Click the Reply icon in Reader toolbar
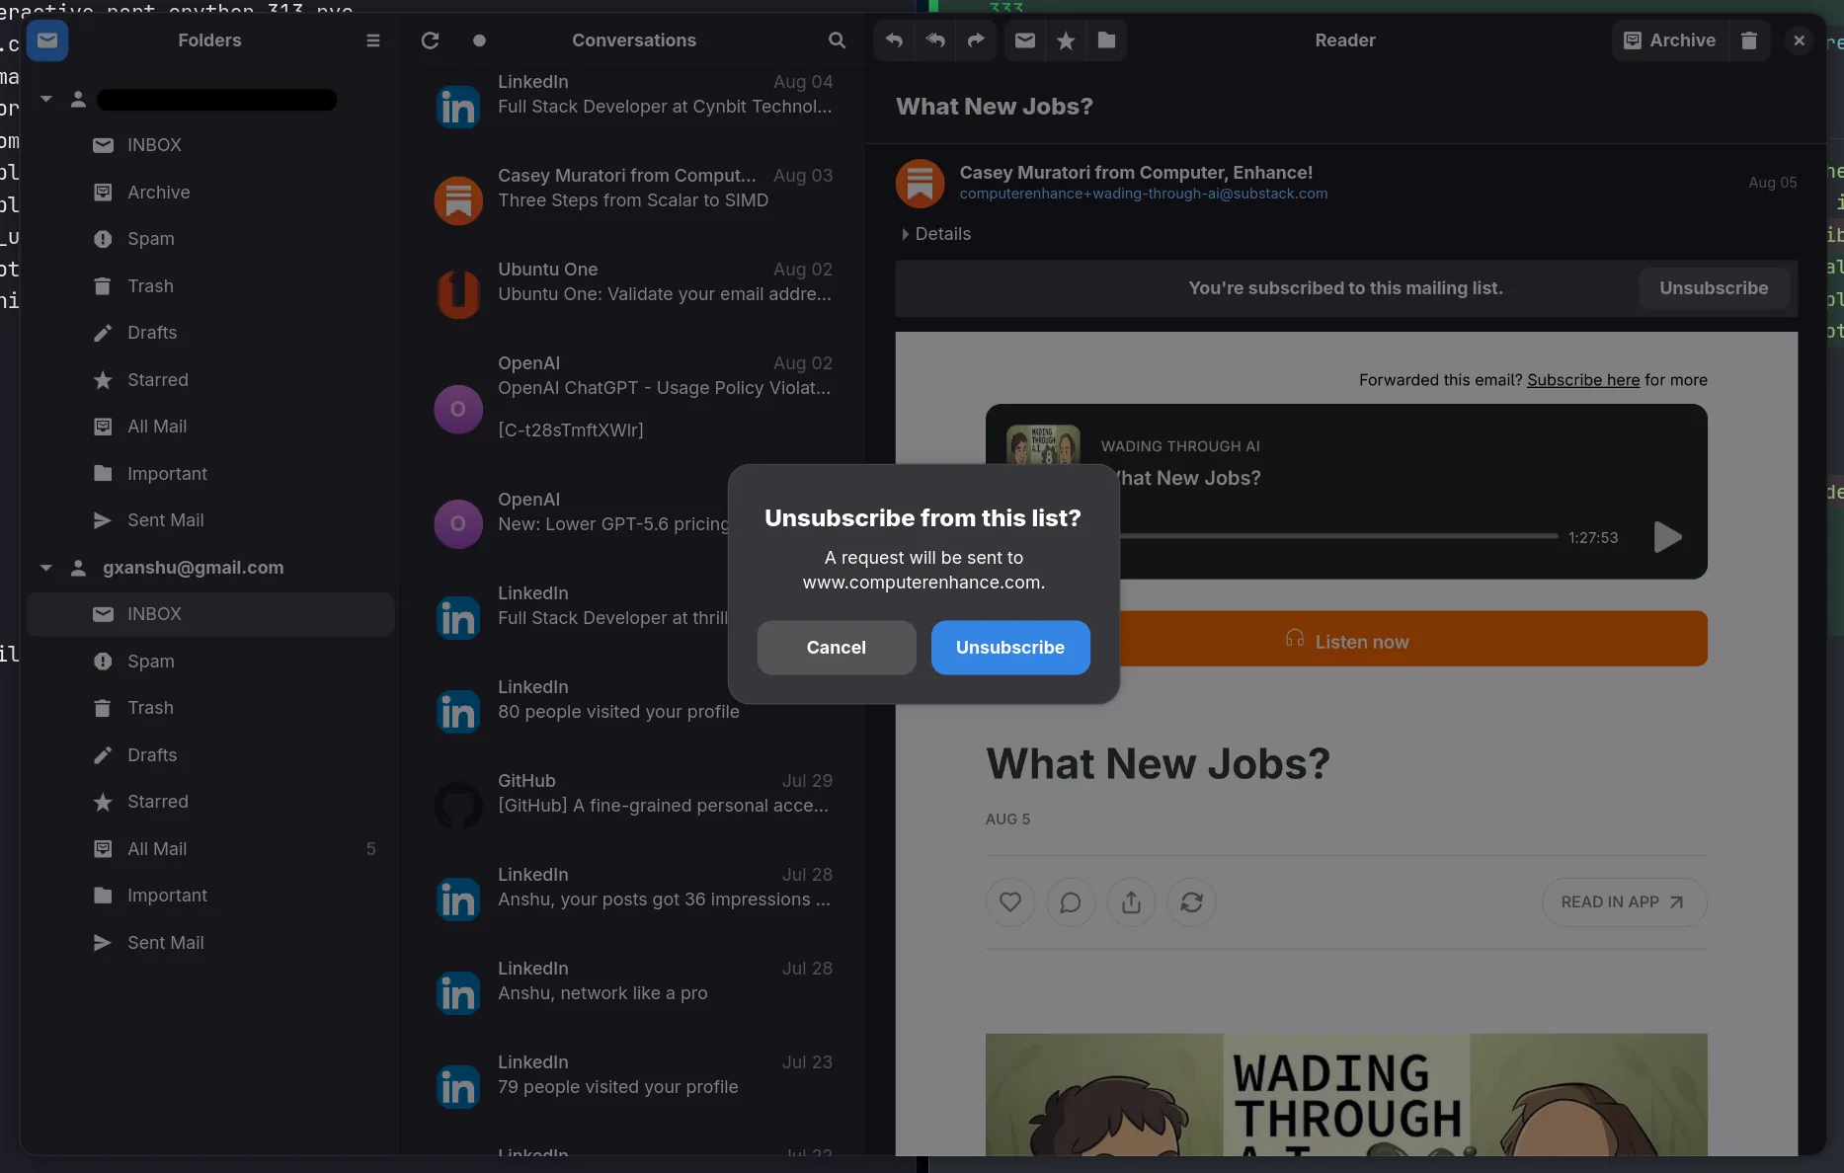1844x1173 pixels. (x=894, y=40)
